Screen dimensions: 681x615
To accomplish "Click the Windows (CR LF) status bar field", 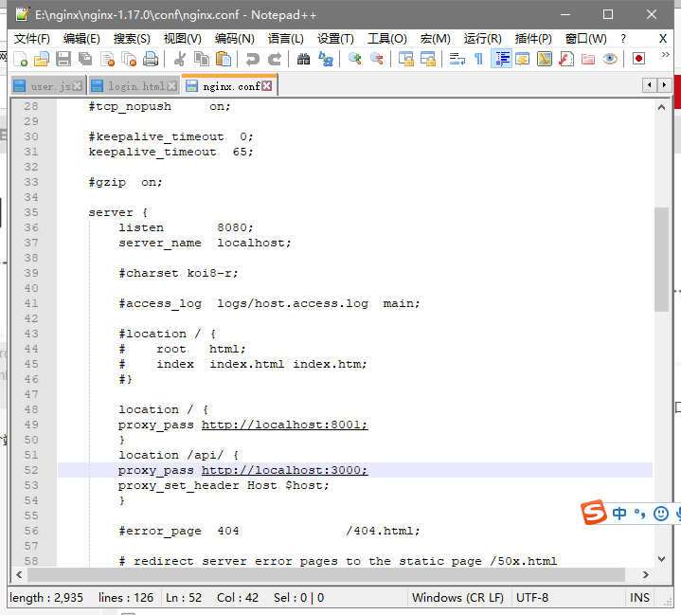I will [x=458, y=598].
